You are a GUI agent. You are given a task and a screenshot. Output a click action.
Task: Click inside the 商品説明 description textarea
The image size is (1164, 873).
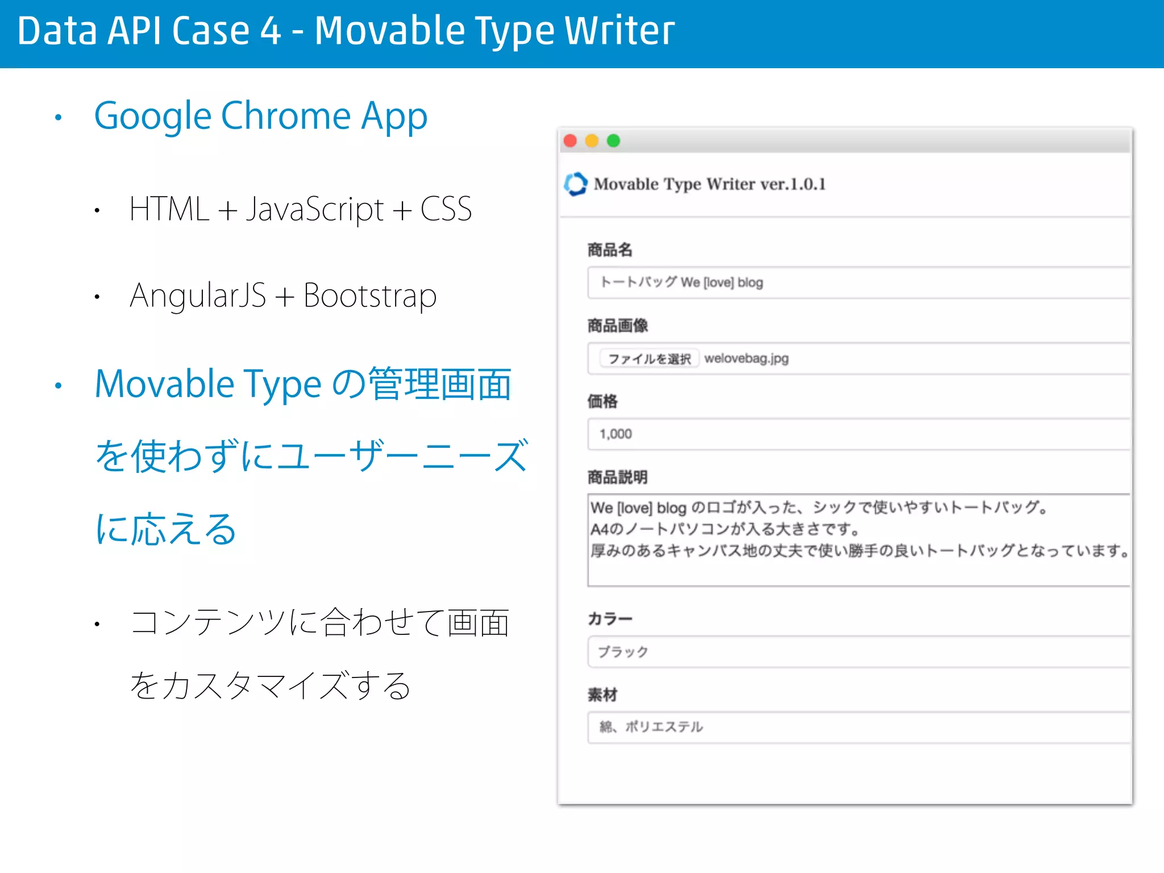click(859, 540)
